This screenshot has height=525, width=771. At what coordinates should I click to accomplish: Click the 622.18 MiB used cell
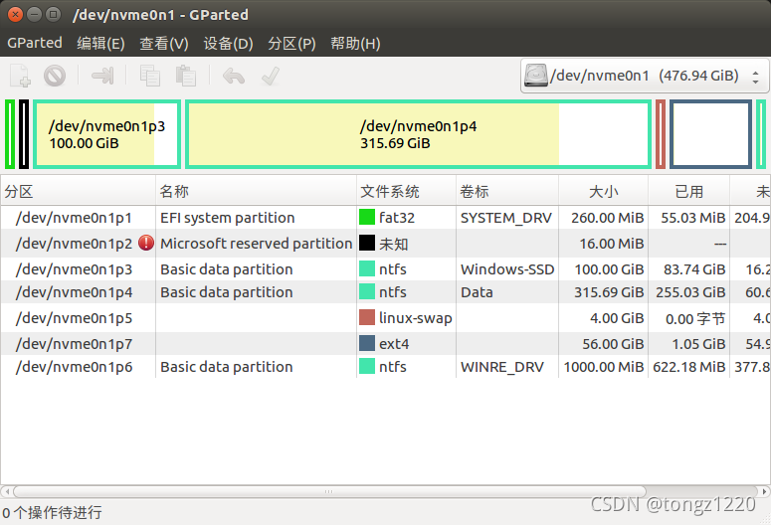(x=688, y=367)
